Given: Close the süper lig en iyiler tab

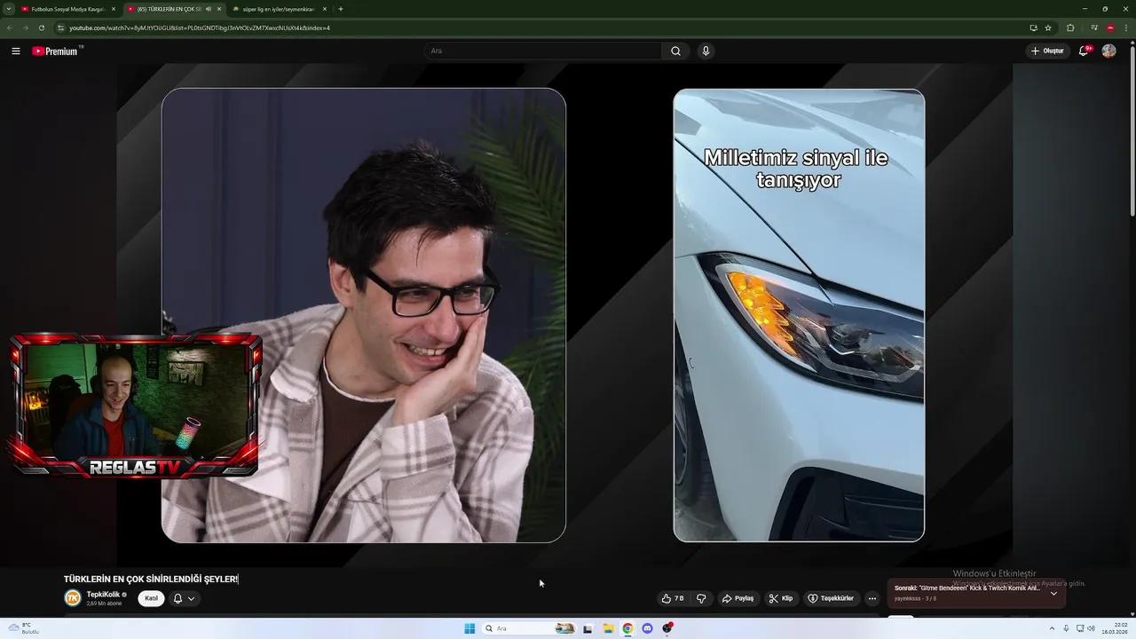Looking at the screenshot, I should (x=325, y=9).
